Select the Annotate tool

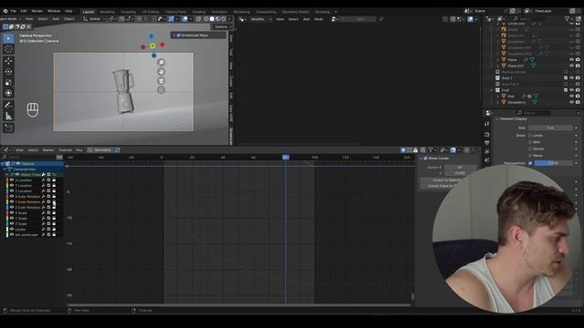[x=8, y=106]
